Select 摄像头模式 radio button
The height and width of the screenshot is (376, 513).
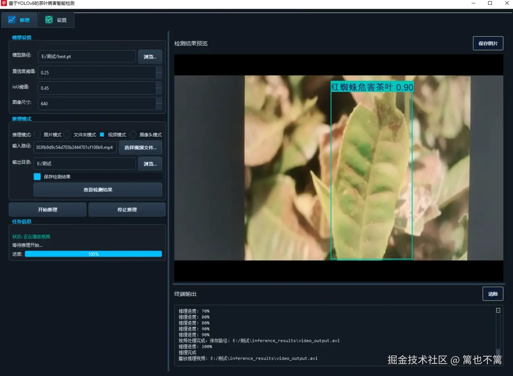point(133,135)
